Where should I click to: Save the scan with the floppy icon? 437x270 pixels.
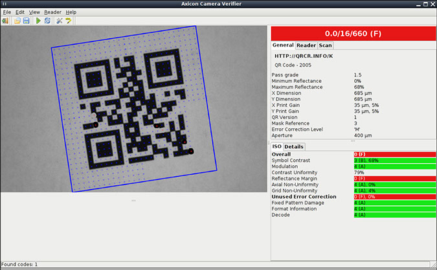pyautogui.click(x=26, y=21)
